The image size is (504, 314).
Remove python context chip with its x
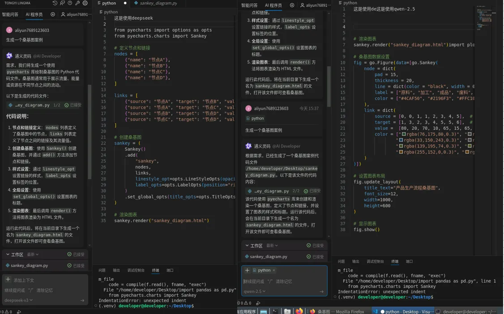(x=274, y=270)
